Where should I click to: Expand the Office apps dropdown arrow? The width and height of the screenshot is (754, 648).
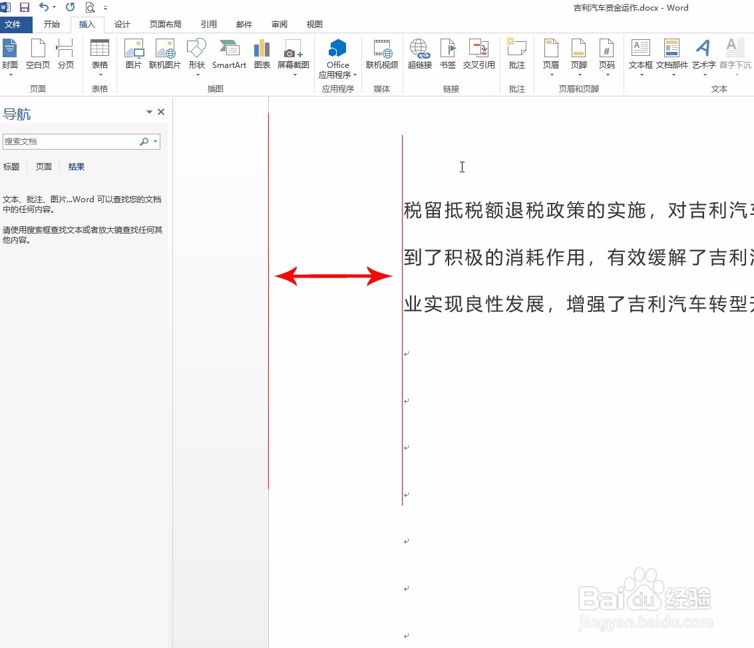coord(355,75)
